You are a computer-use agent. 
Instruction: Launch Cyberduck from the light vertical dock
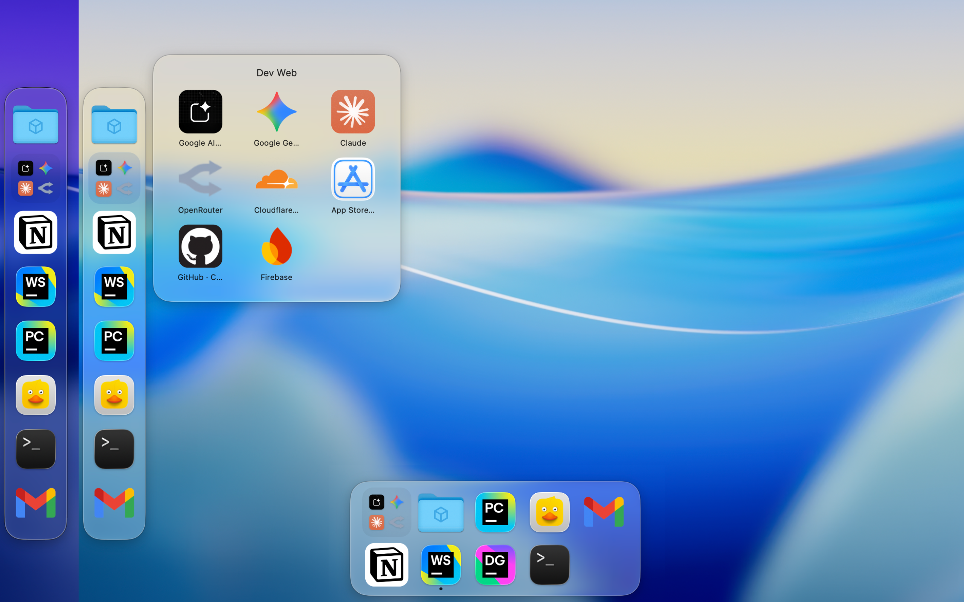point(114,395)
